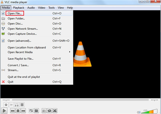Mute audio via speaker icon
Screen dimensions: 161x114
coord(139,112)
